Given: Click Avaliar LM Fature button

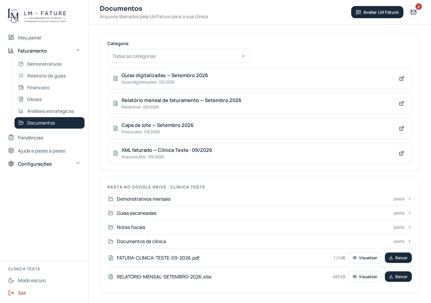Looking at the screenshot, I should pos(377,12).
